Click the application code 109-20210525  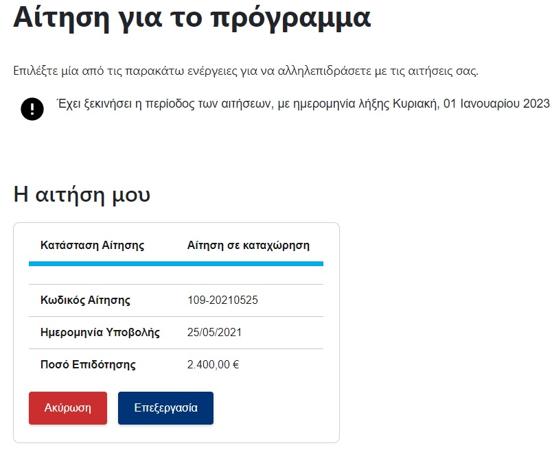click(x=222, y=300)
